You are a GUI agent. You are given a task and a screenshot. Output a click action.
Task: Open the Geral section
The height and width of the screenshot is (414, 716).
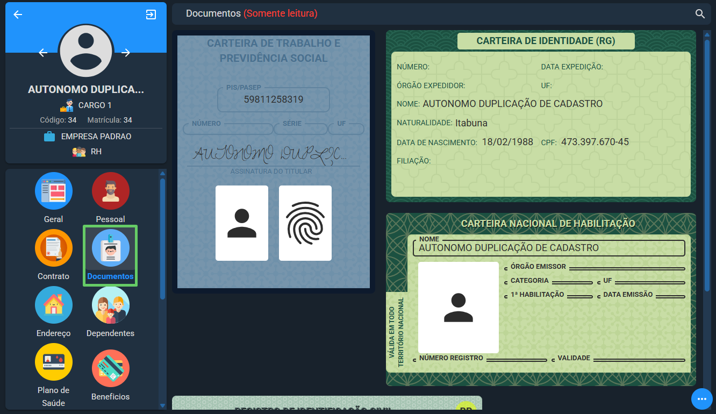click(x=54, y=198)
